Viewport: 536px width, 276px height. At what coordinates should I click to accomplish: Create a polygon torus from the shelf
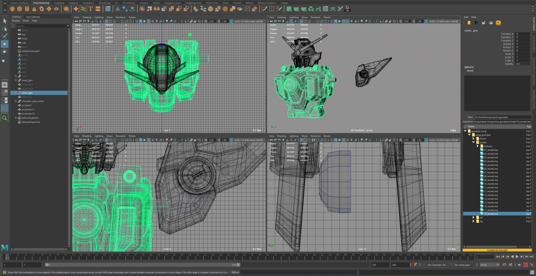point(42,9)
